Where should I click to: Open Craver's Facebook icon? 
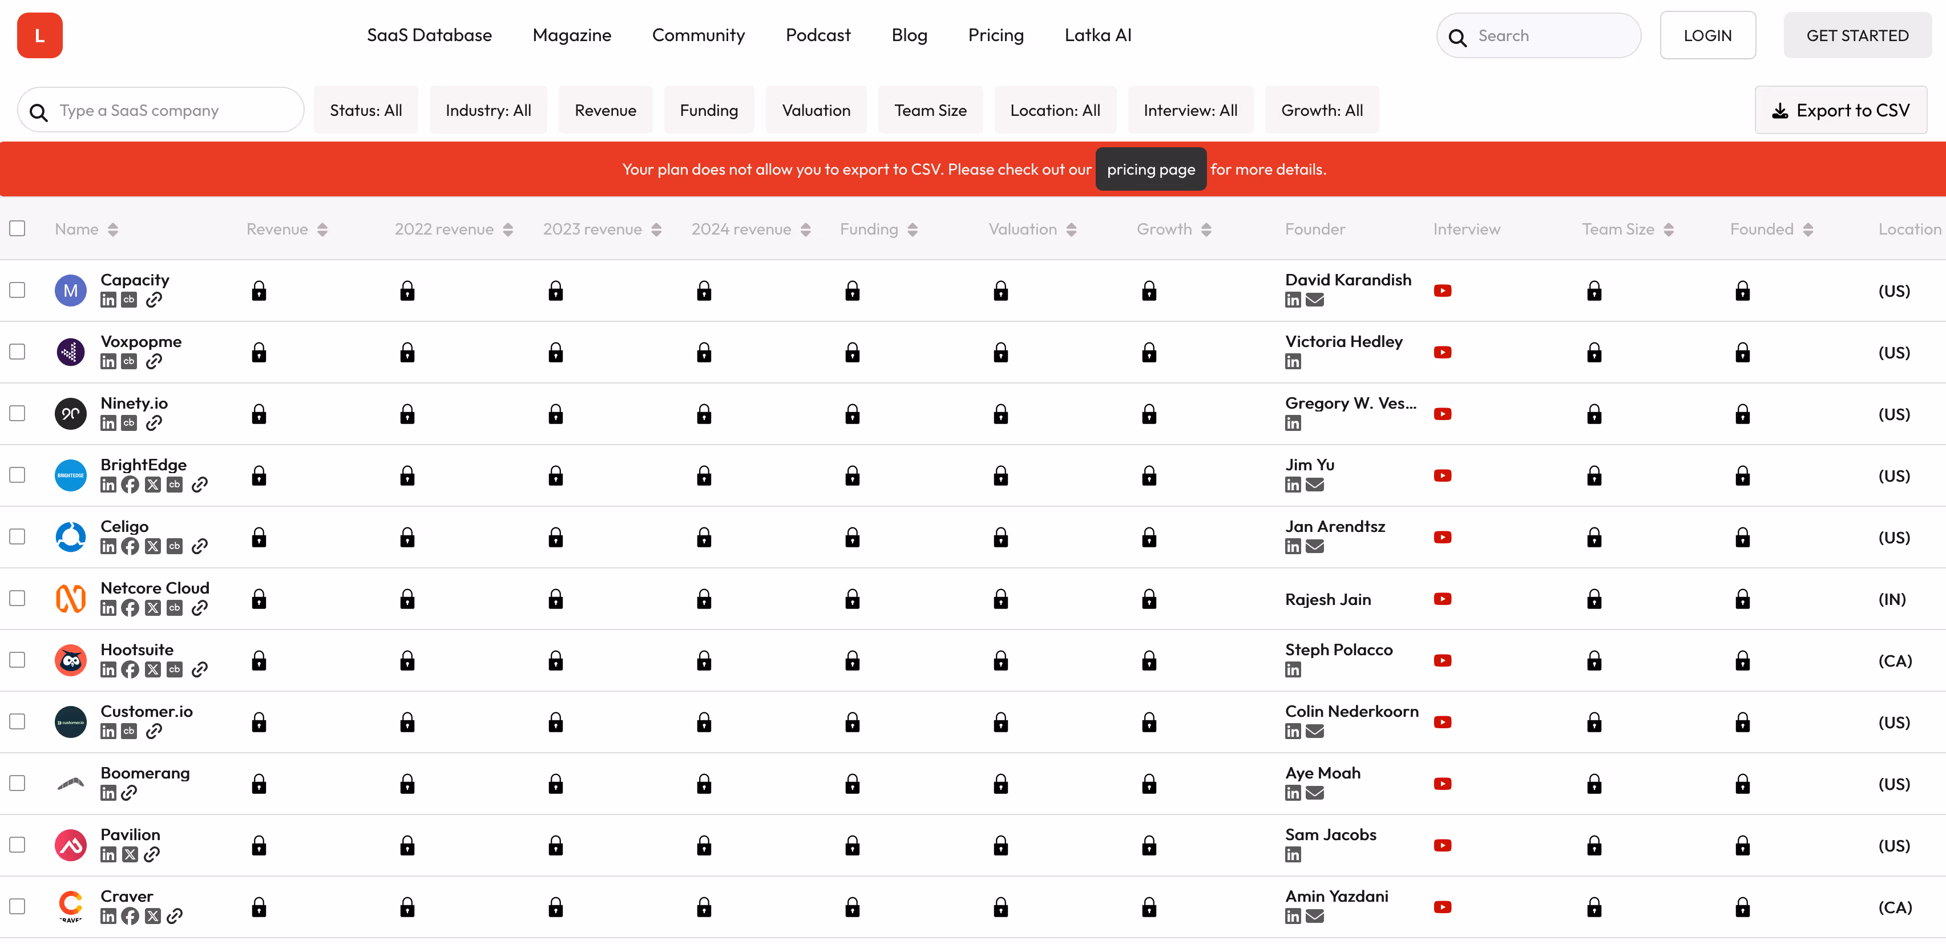[130, 917]
